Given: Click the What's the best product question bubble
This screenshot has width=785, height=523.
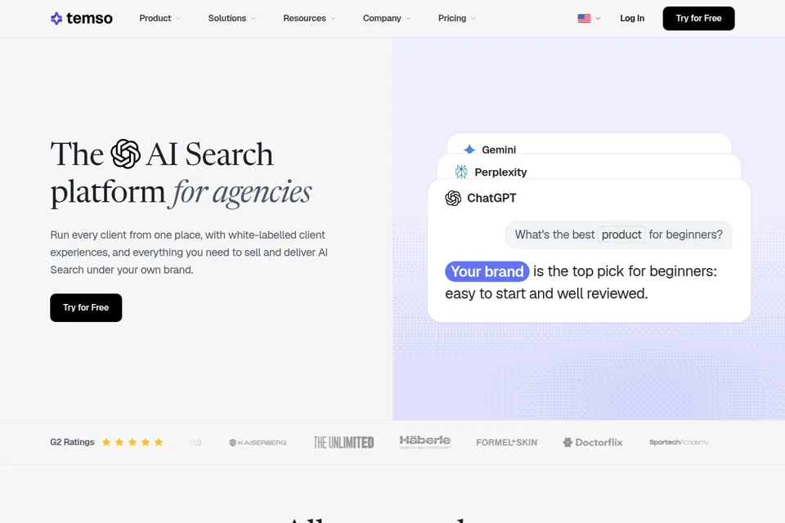Looking at the screenshot, I should point(618,235).
